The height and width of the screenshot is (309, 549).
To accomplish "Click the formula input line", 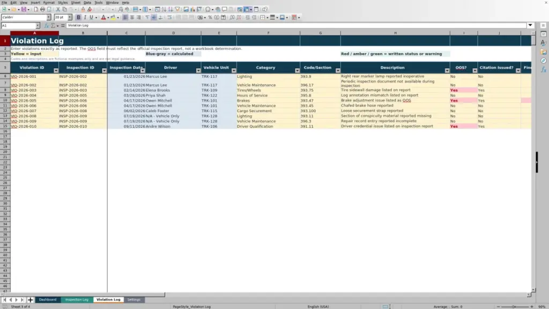I will pos(296,26).
